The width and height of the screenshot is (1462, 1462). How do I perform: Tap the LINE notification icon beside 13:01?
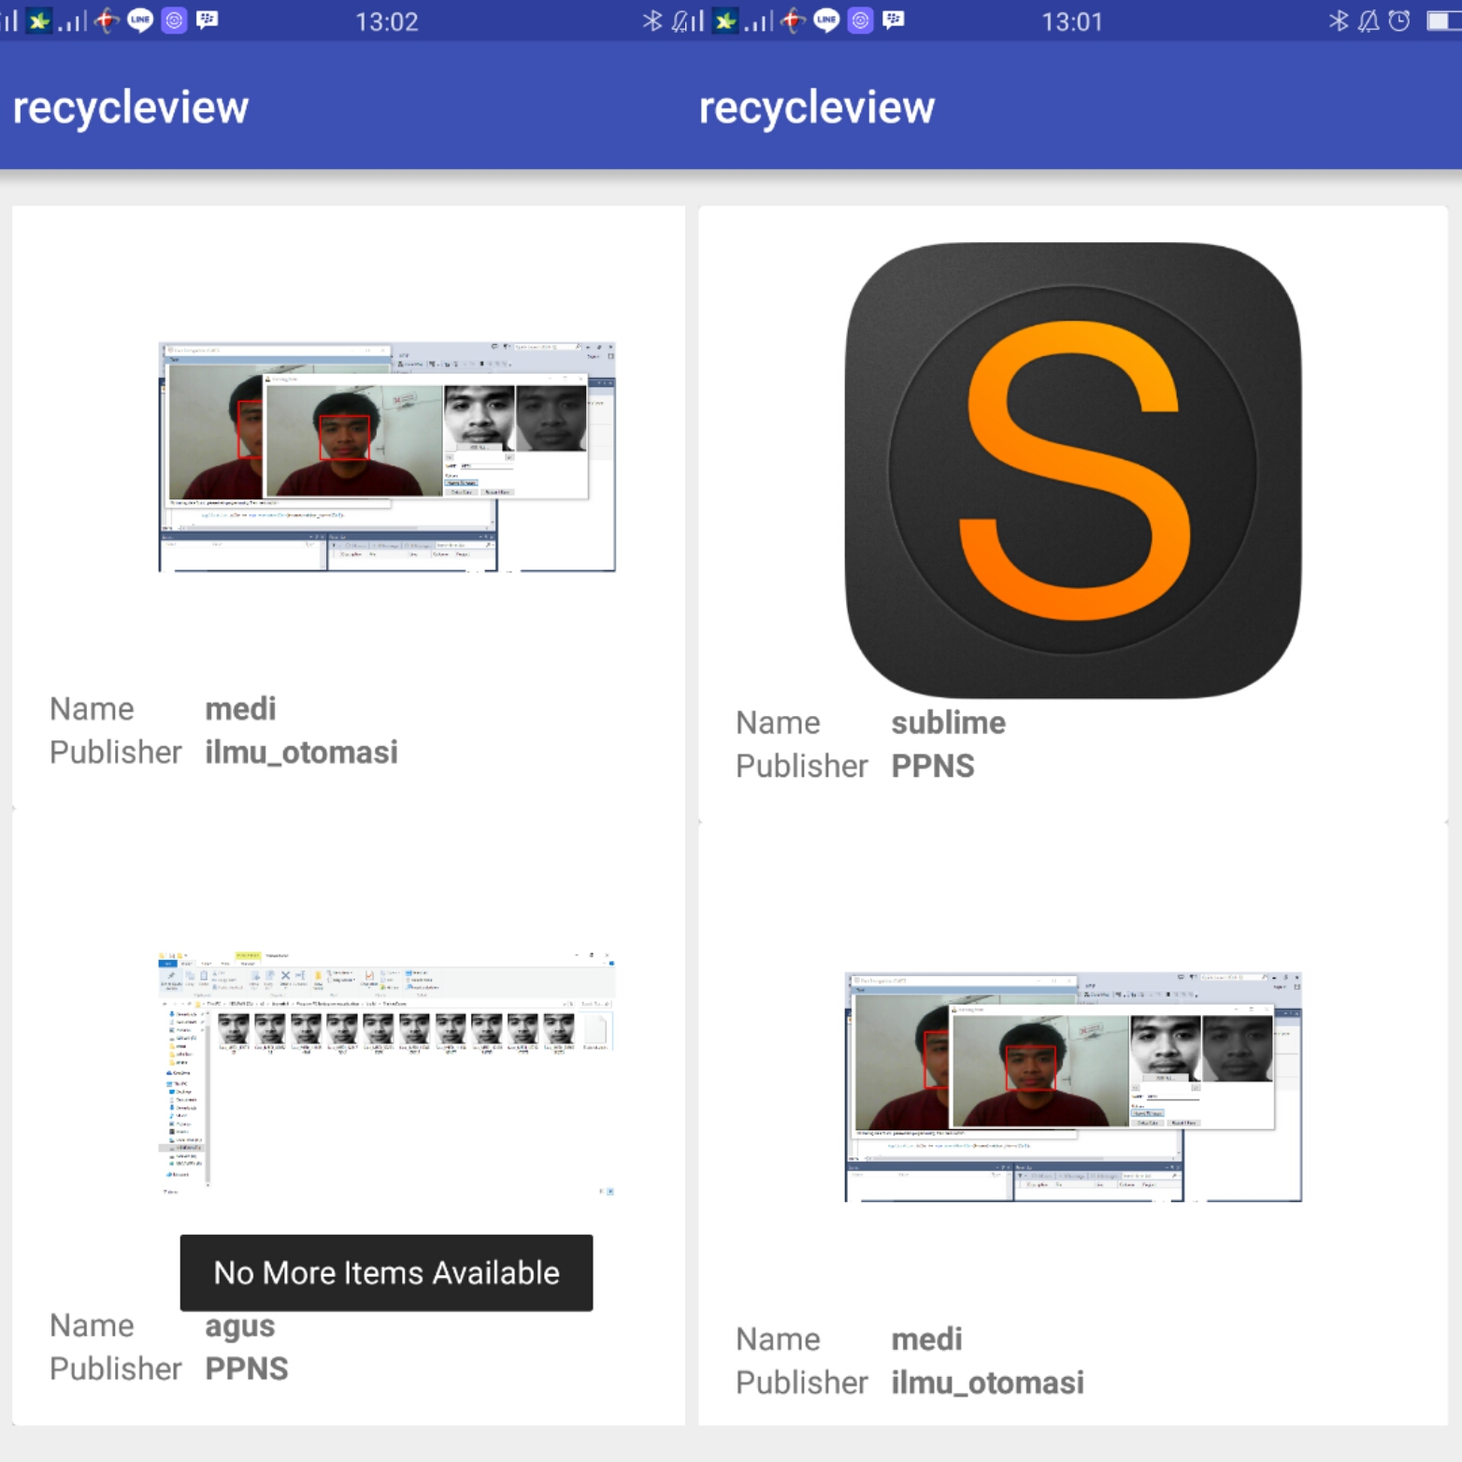point(826,21)
